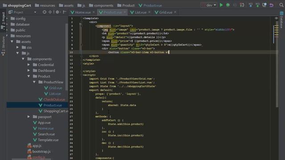The image size is (285, 160).
Task: Open app.js in the project tree
Action: point(34,146)
